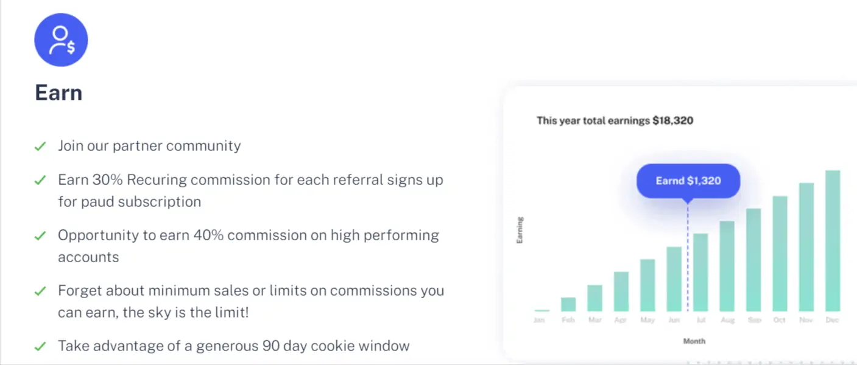
Task: Select the October earnings bar
Action: (x=780, y=254)
